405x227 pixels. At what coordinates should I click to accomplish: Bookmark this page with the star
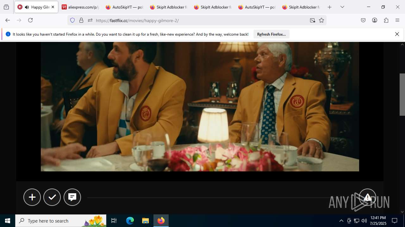pyautogui.click(x=321, y=20)
